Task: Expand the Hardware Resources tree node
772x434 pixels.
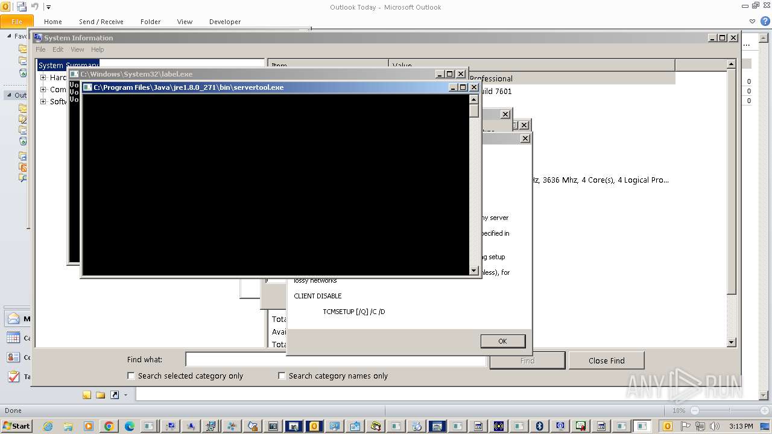Action: [x=43, y=77]
